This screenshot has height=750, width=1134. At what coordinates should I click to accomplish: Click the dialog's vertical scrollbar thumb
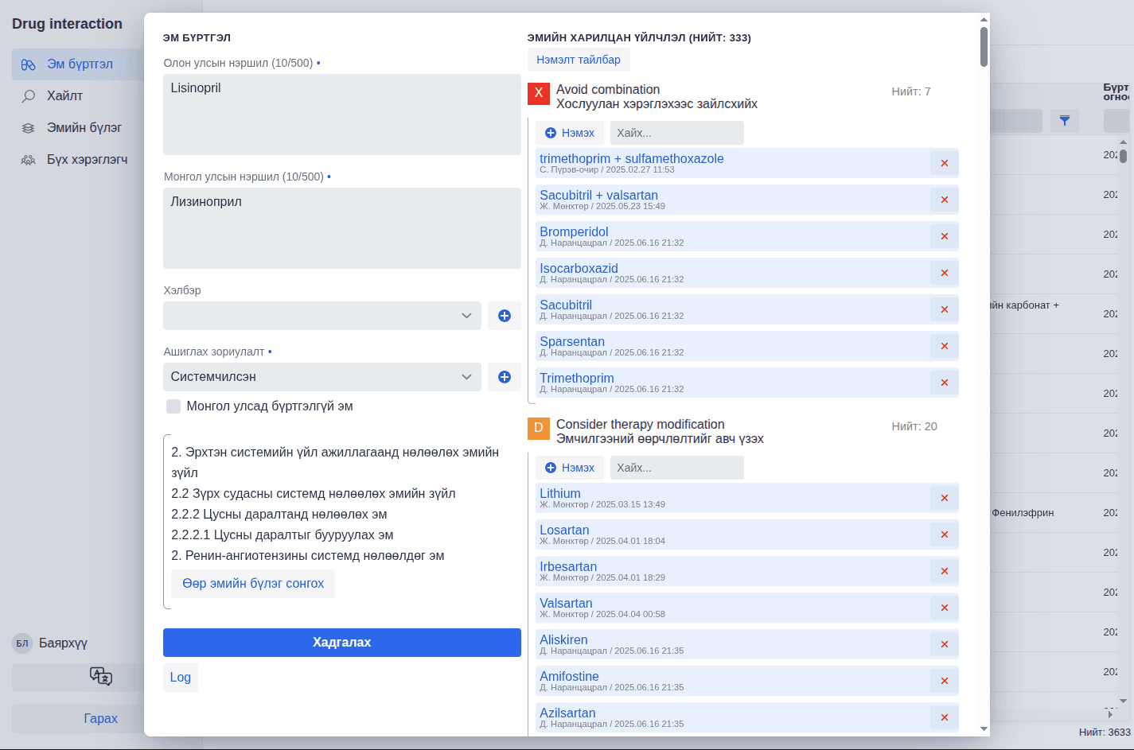(x=984, y=46)
